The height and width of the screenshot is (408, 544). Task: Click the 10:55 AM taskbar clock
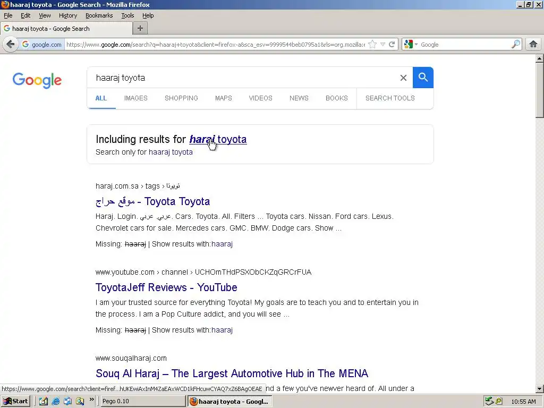pyautogui.click(x=523, y=402)
